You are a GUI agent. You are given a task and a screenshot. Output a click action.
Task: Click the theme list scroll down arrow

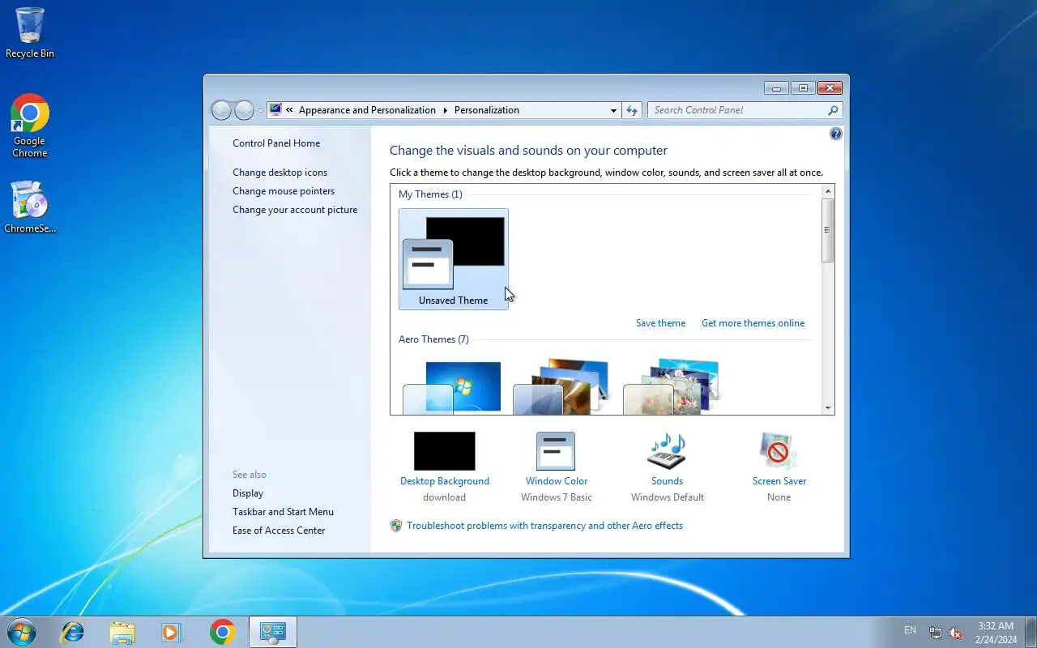[x=827, y=408]
